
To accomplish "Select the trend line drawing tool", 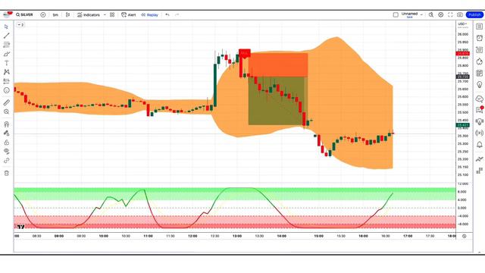I will [7, 36].
